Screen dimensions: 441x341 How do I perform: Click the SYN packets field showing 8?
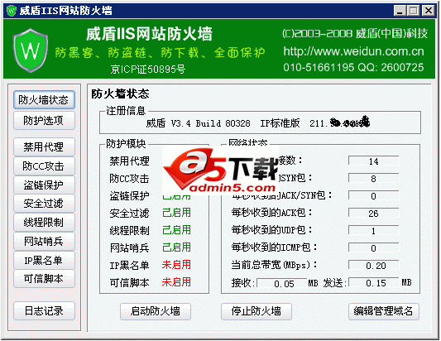click(x=373, y=179)
